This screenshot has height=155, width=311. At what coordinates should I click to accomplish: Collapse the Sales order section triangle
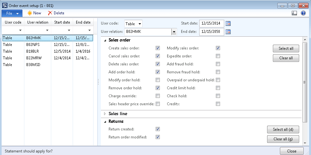(x=105, y=40)
